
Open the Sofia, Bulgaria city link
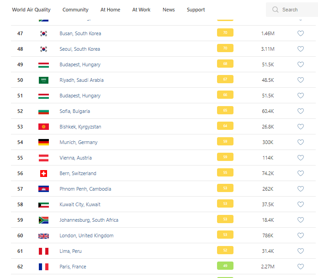[74, 111]
